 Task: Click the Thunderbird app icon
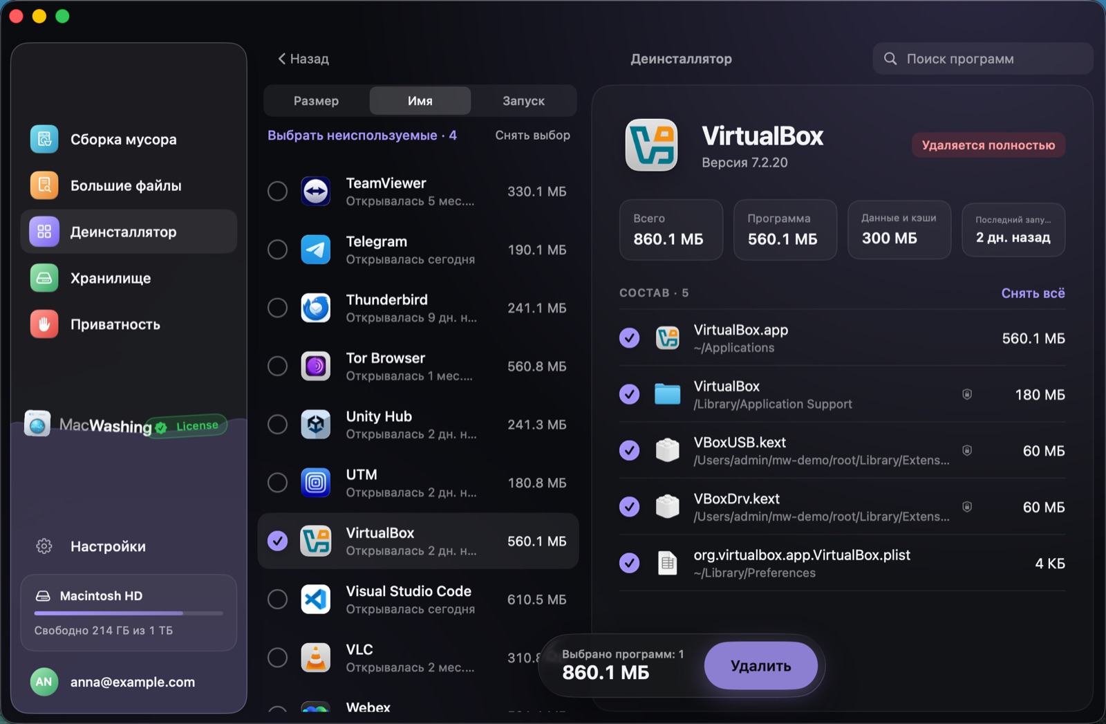pos(316,308)
